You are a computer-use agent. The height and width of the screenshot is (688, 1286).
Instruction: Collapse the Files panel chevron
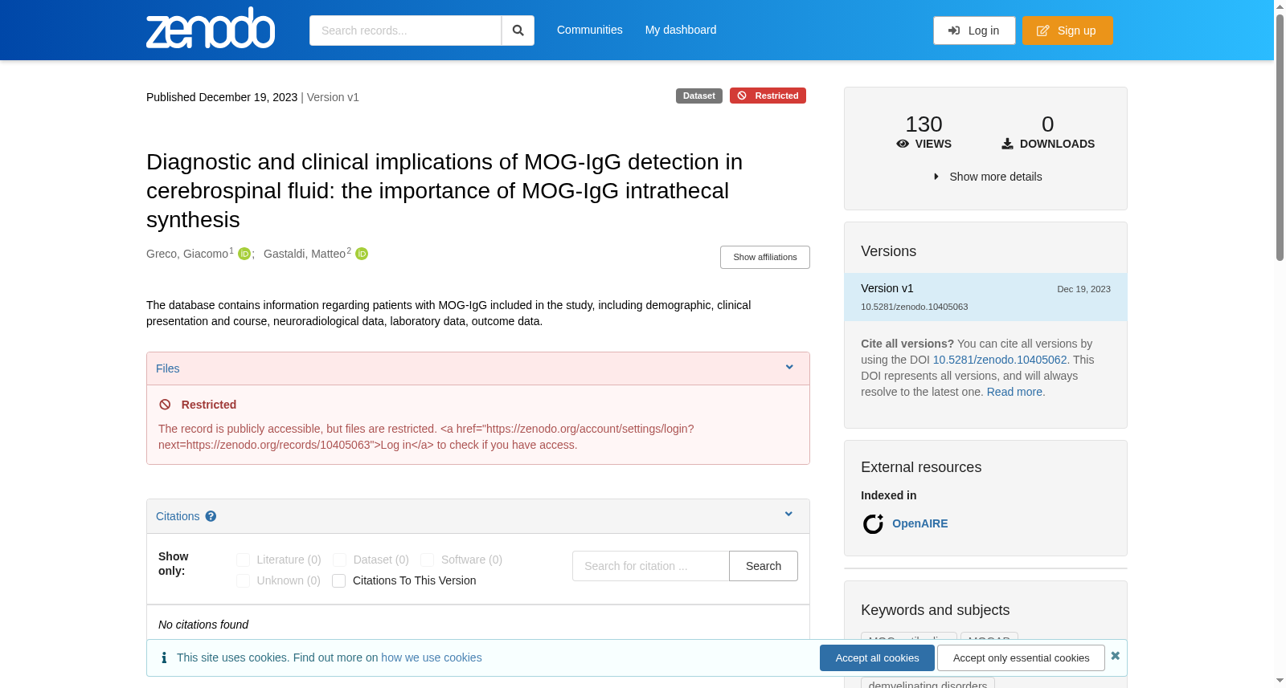[x=789, y=368]
